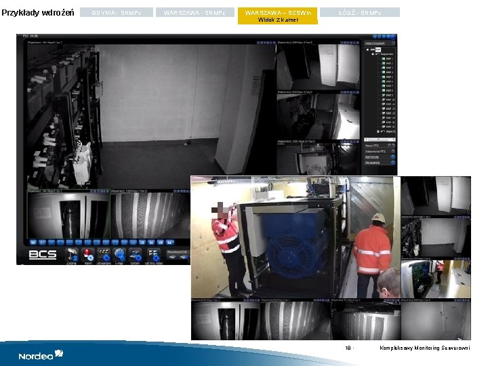Click refresh icon in device list header
The width and height of the screenshot is (488, 366).
(393, 43)
